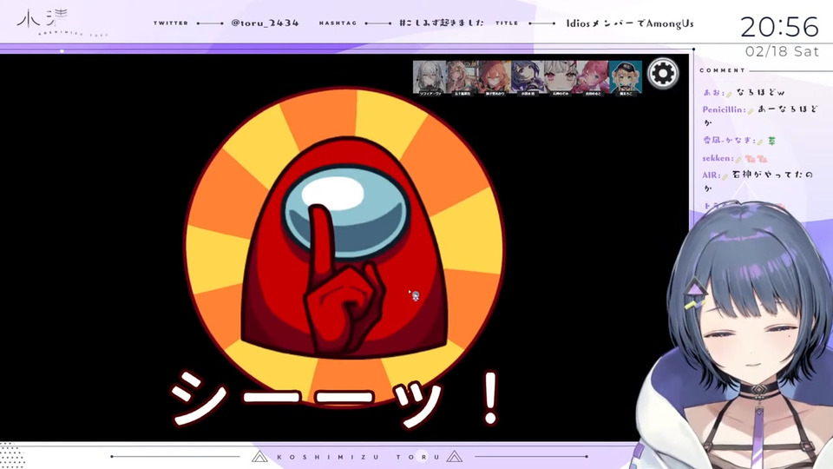This screenshot has height=469, width=833.
Task: Click the red shushing crewmate image
Action: [344, 248]
